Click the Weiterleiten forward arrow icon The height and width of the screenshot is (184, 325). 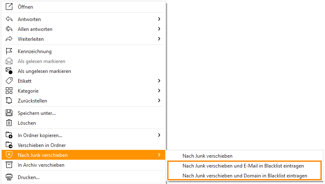pyautogui.click(x=9, y=39)
